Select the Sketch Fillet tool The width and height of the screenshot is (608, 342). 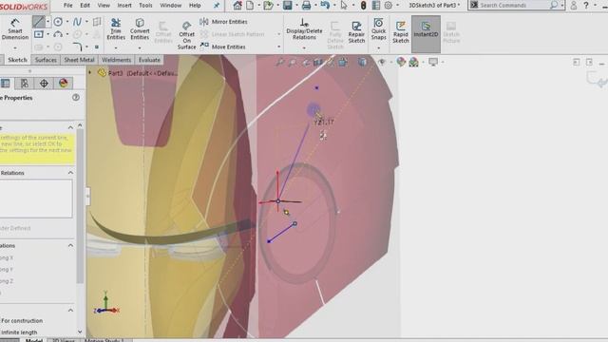[x=77, y=47]
